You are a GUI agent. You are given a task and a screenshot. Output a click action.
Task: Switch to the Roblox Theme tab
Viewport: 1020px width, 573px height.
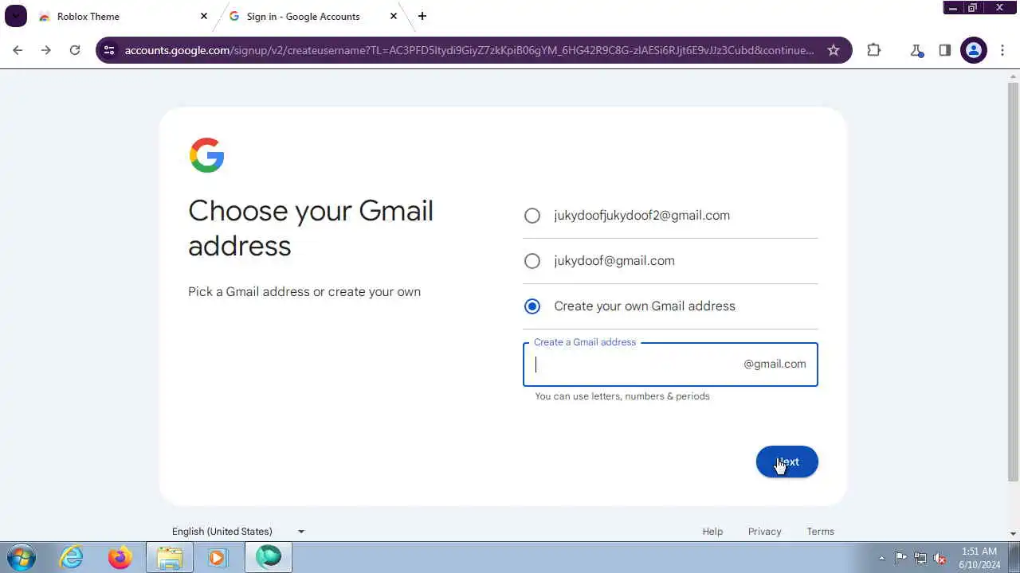(121, 16)
